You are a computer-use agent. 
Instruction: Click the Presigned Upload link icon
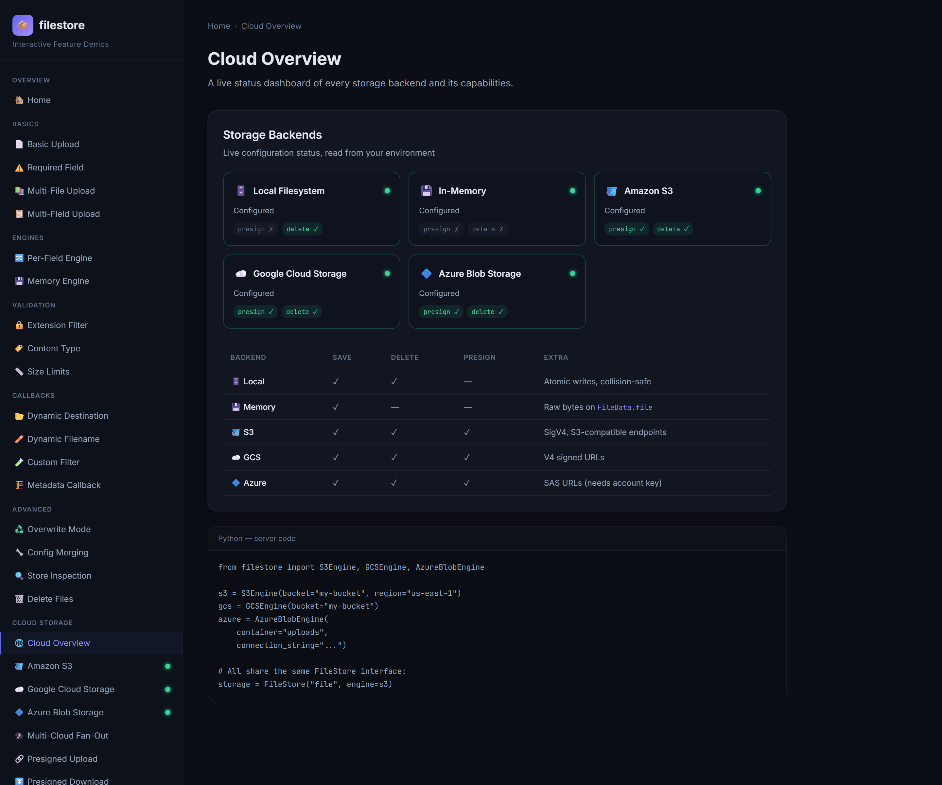(x=19, y=759)
